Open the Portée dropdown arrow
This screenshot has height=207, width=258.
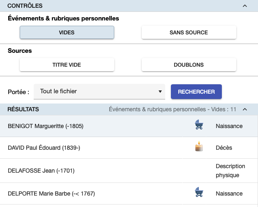(x=160, y=92)
